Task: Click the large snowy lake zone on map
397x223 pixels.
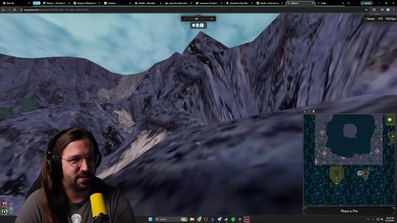Action: 349,139
